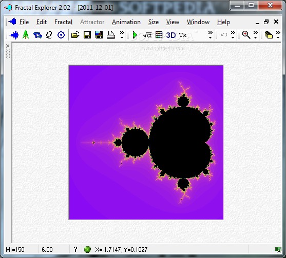
Task: Open a file with the folder icon
Action: tap(75, 34)
